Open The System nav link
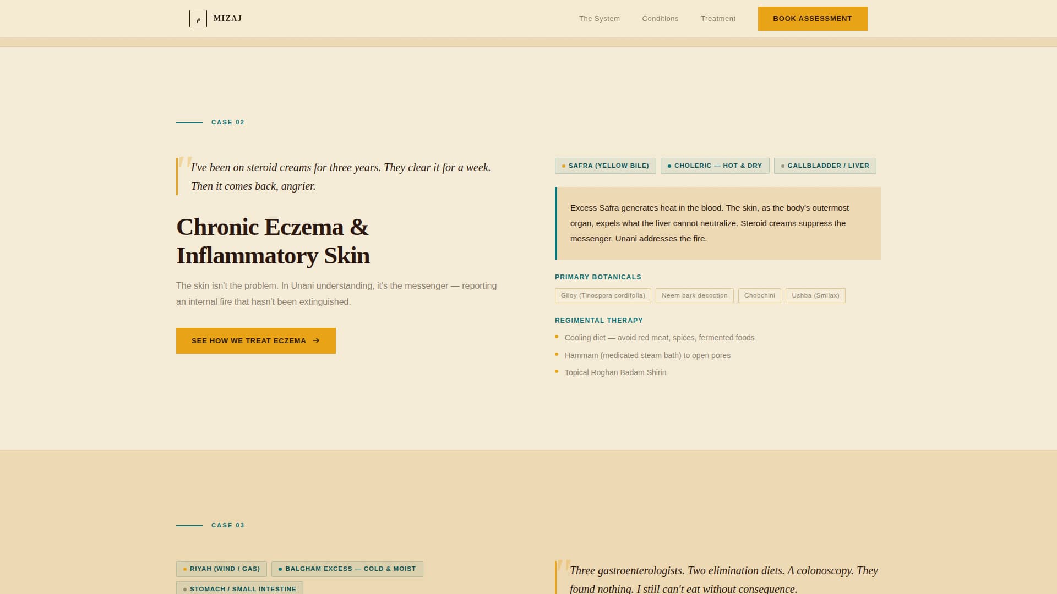The image size is (1057, 594). [x=600, y=19]
